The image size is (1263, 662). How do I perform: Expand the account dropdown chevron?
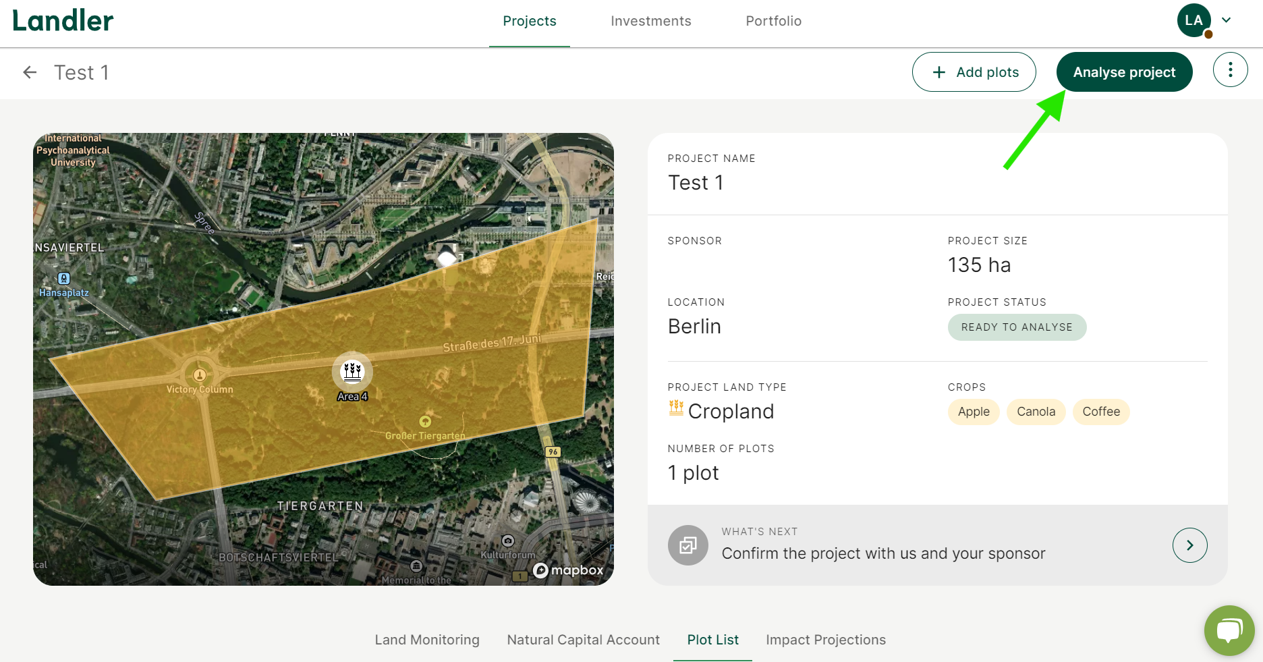pos(1227,20)
